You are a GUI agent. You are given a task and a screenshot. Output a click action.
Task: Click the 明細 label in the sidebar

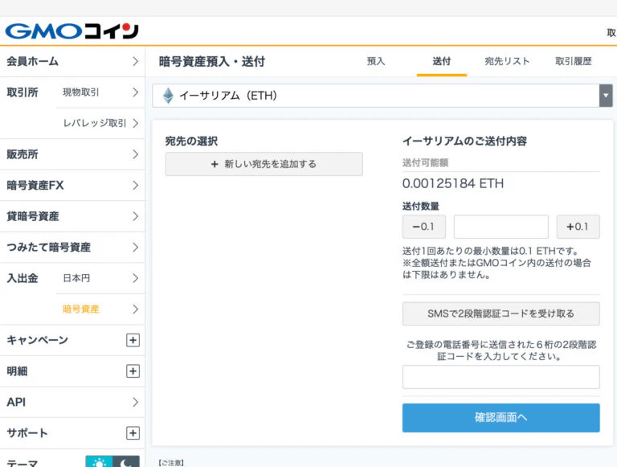(17, 371)
